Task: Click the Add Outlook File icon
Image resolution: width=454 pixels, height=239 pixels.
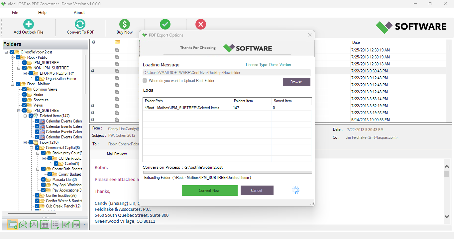Action: tap(29, 24)
